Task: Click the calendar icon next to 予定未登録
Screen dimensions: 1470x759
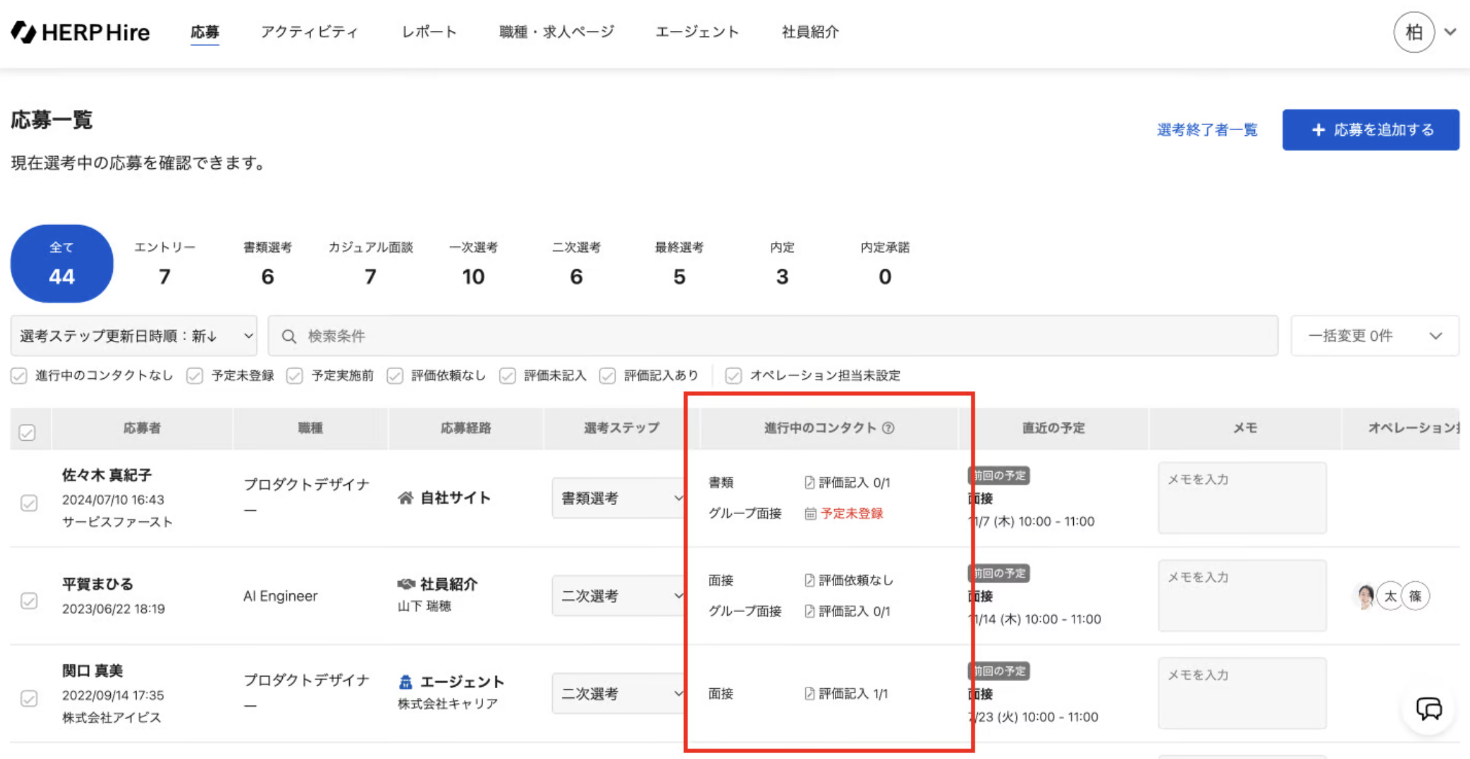Action: pos(810,514)
